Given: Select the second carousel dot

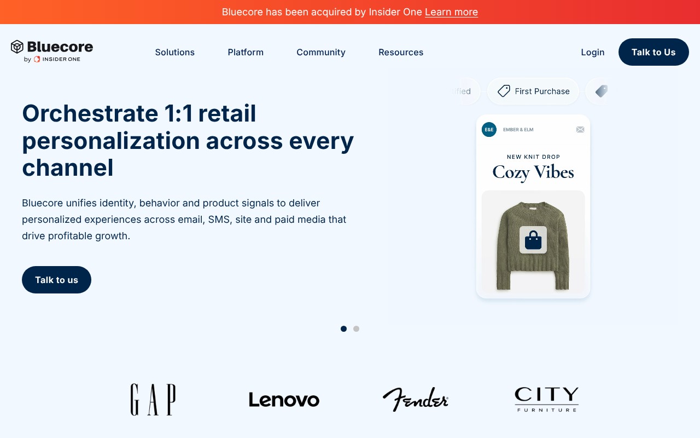Looking at the screenshot, I should click(356, 329).
